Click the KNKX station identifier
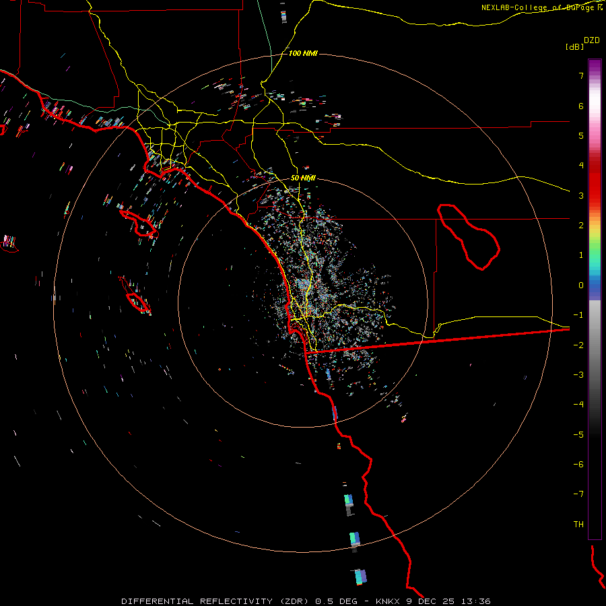 388,601
